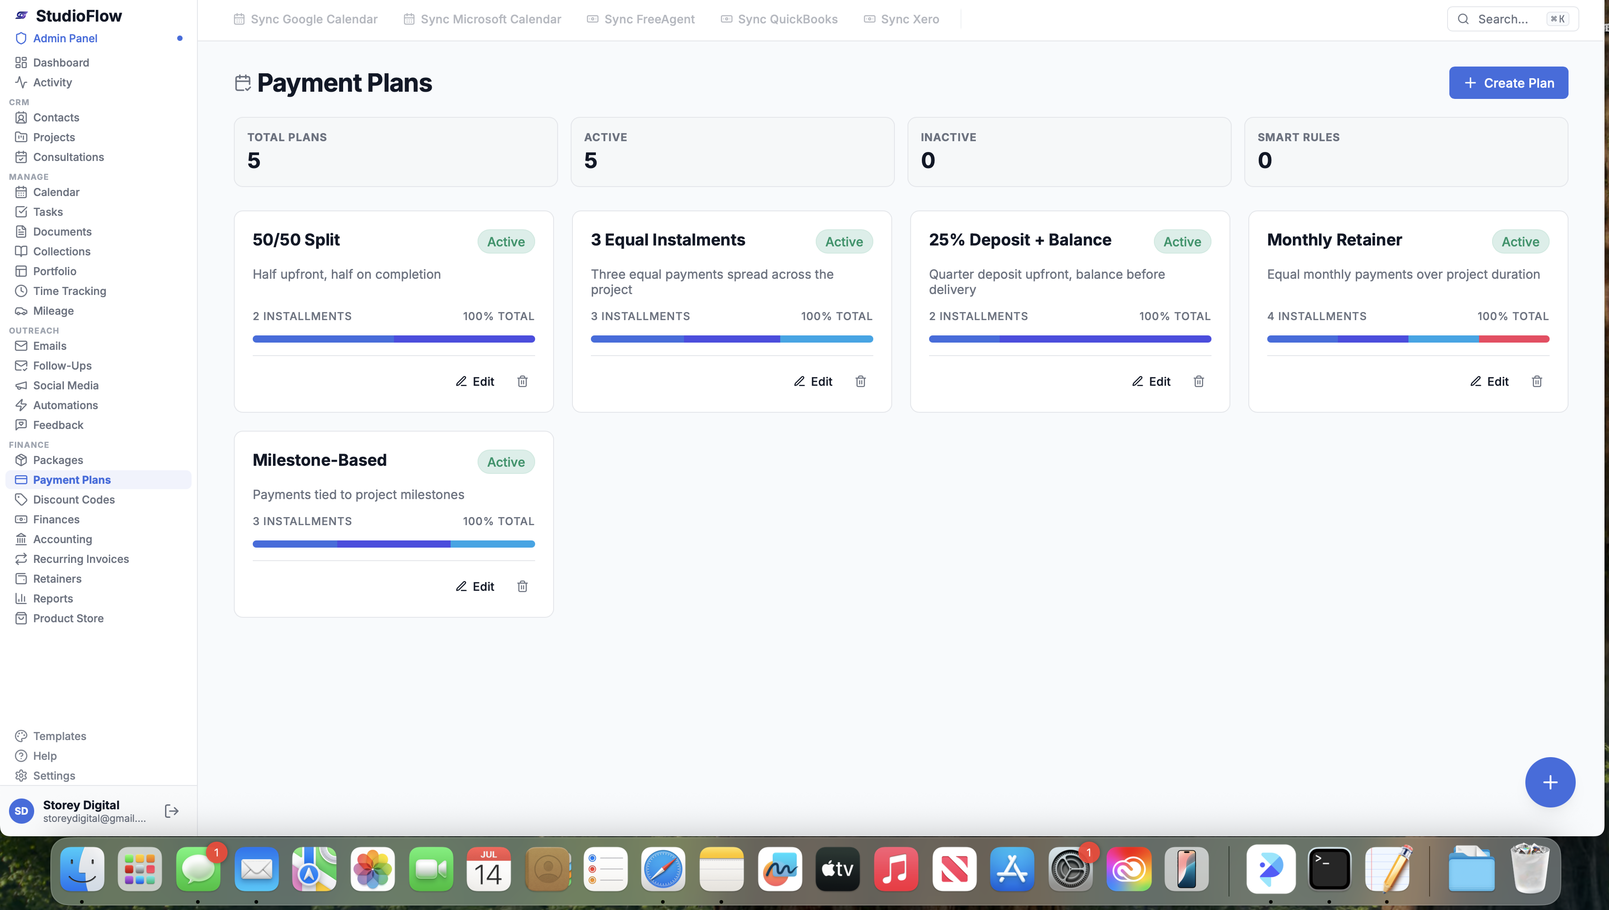The height and width of the screenshot is (910, 1609).
Task: Click the floating blue plus button
Action: pyautogui.click(x=1550, y=782)
